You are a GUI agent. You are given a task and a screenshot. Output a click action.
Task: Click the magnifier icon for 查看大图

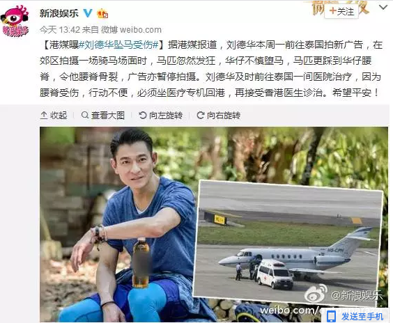click(x=85, y=115)
